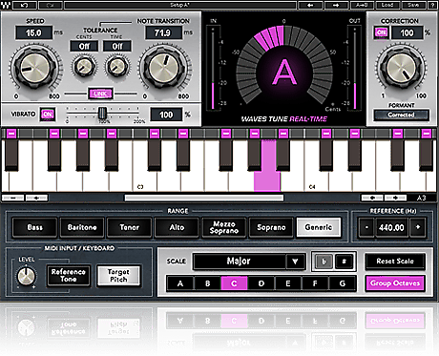Load the next preset with right arrow
The height and width of the screenshot is (356, 439).
pos(336,5)
